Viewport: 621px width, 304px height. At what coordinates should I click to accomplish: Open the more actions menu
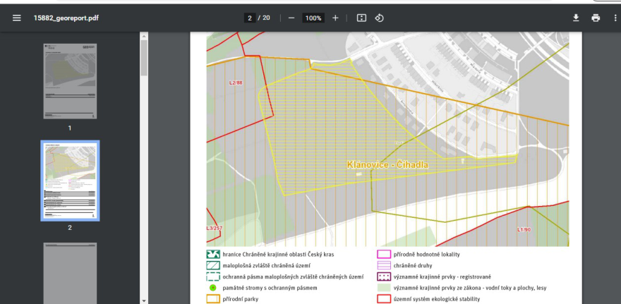point(615,18)
